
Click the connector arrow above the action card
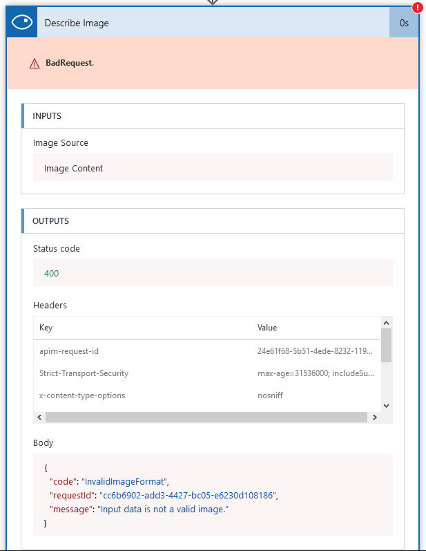pos(213,2)
